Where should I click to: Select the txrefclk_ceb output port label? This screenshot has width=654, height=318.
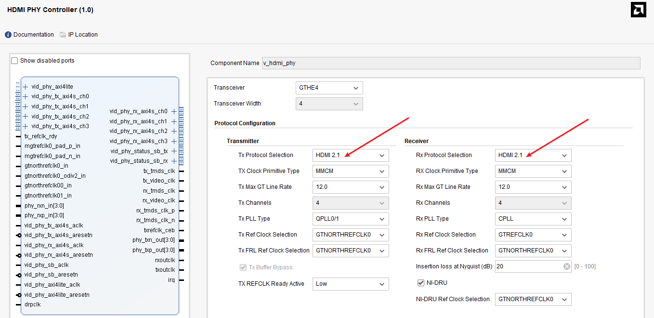click(159, 230)
